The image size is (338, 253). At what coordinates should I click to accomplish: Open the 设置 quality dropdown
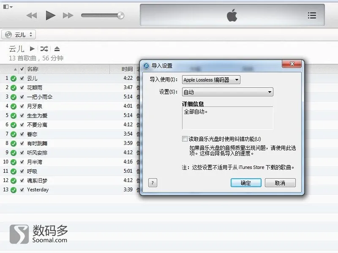pyautogui.click(x=228, y=92)
